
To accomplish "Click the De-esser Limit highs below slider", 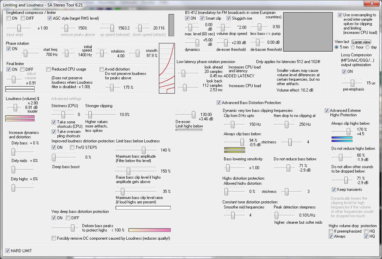I will (x=186, y=114).
